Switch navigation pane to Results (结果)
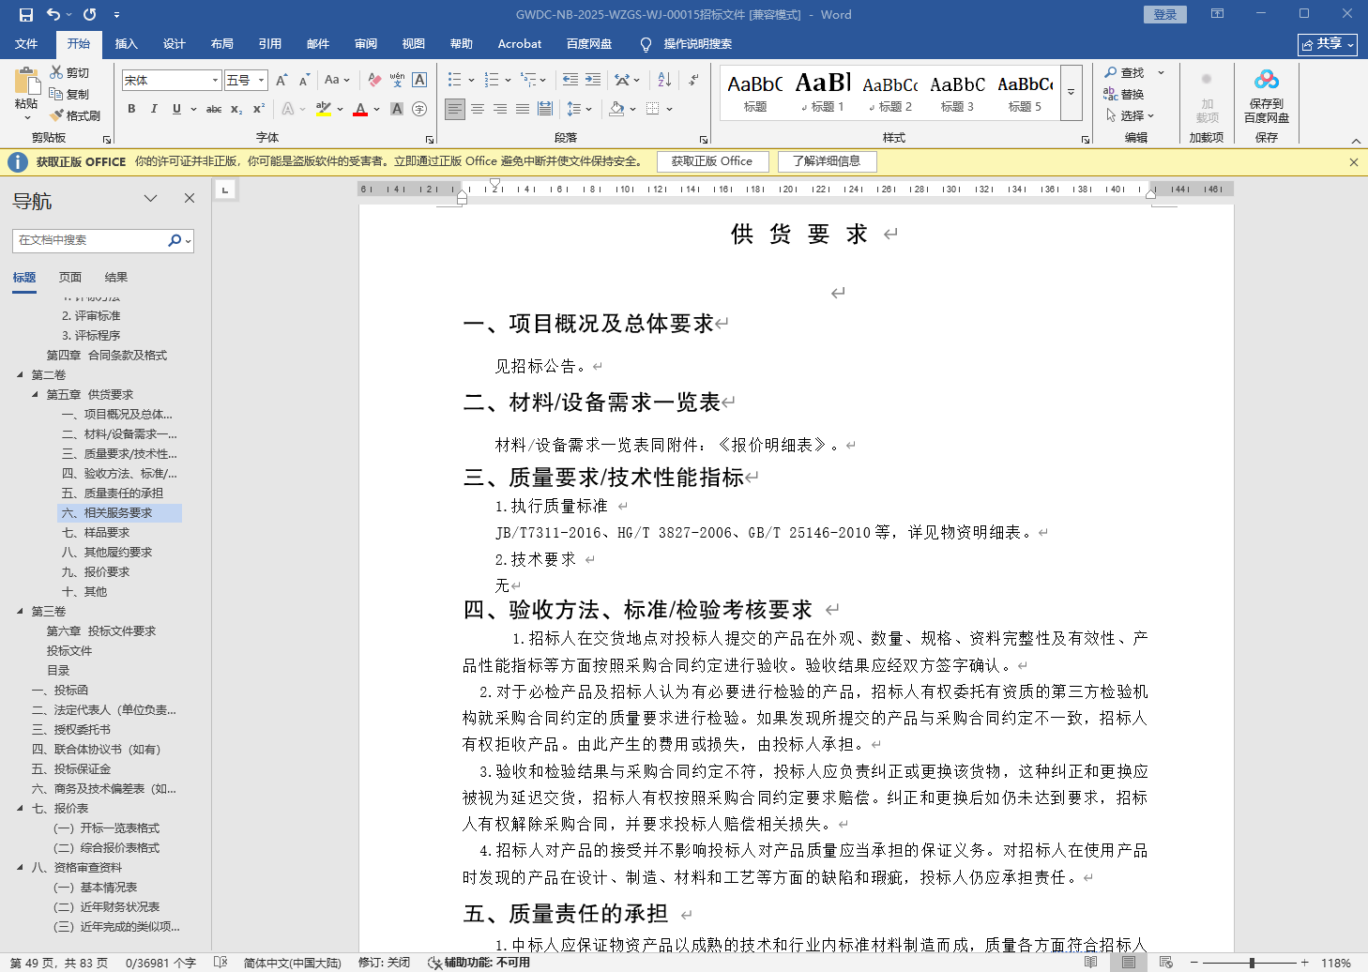Image resolution: width=1368 pixels, height=972 pixels. coord(116,278)
